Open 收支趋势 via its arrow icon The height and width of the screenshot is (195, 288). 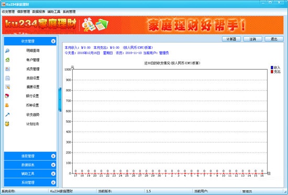click(x=7, y=115)
